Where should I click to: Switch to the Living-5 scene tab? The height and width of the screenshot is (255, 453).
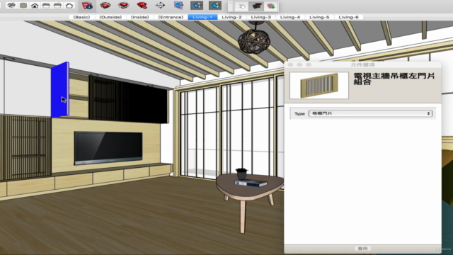pos(319,17)
